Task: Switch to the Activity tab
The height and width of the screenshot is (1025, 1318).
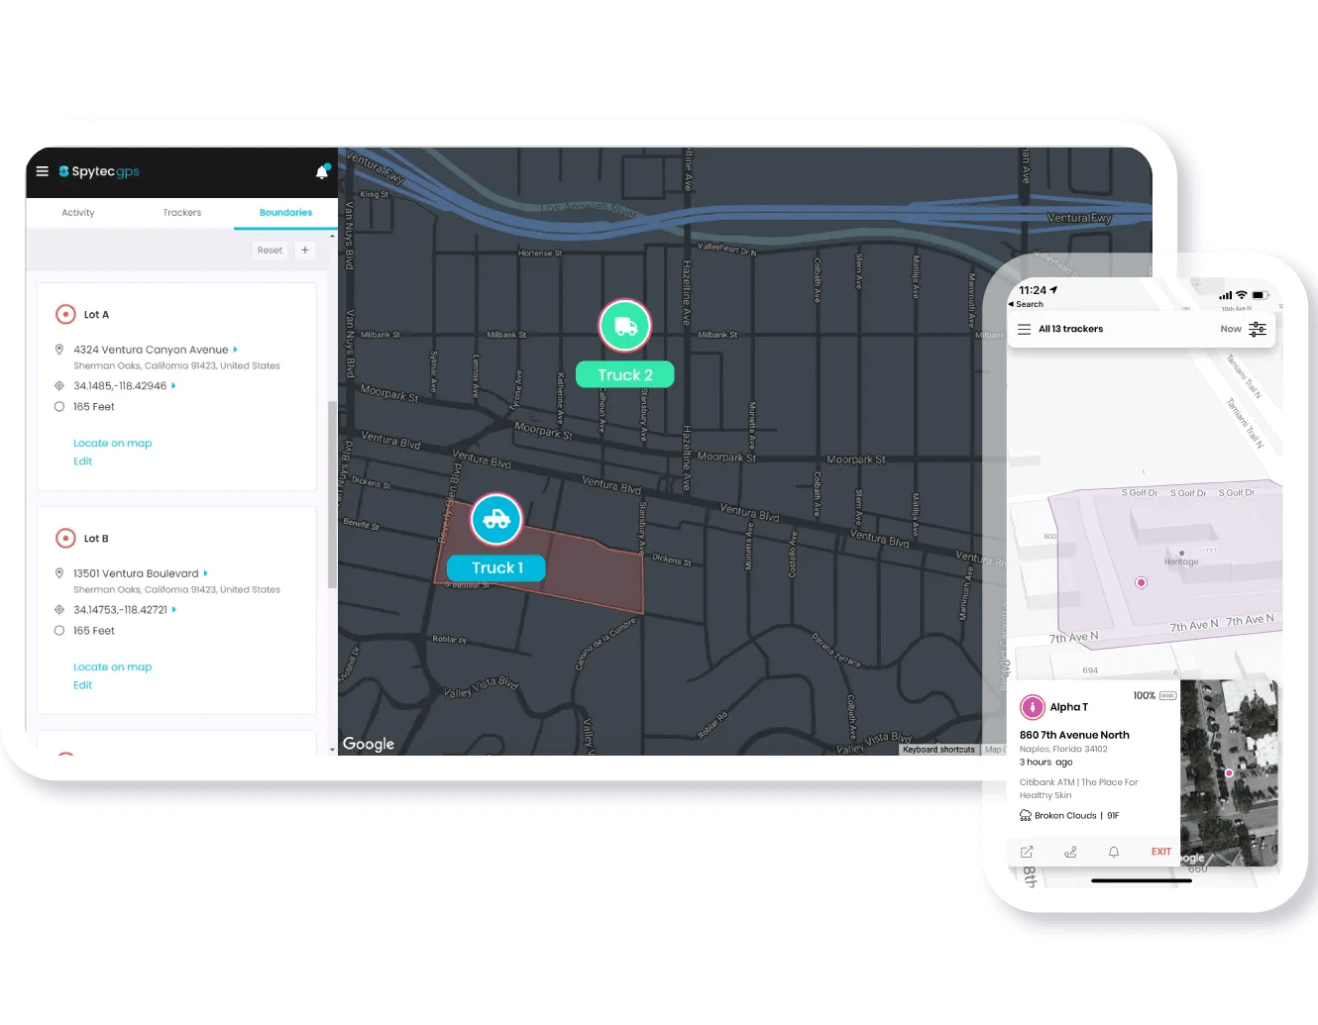Action: point(78,213)
